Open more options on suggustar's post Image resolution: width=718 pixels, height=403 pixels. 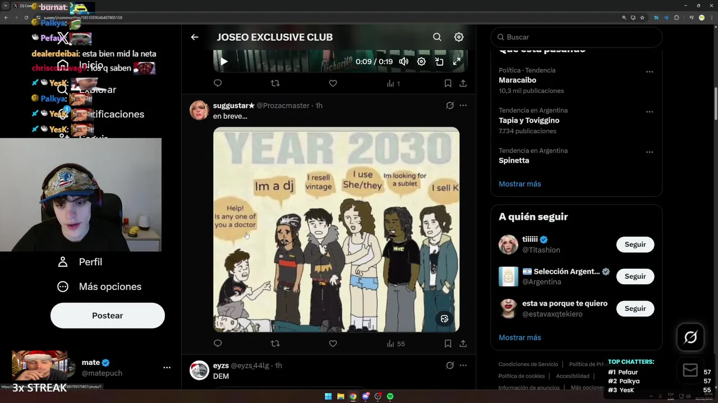point(463,105)
